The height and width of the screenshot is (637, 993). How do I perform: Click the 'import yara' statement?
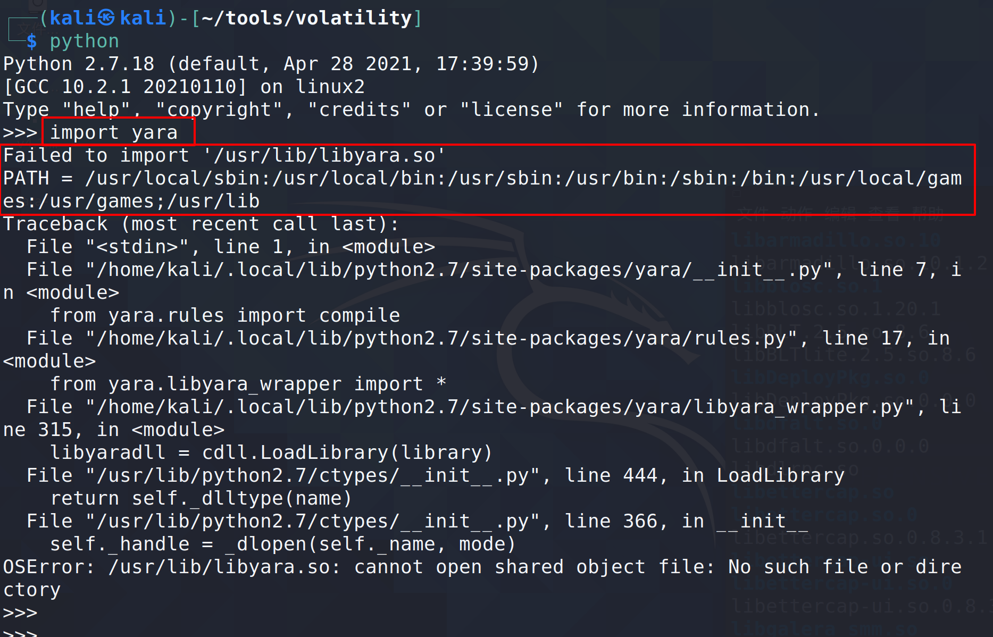(x=114, y=132)
